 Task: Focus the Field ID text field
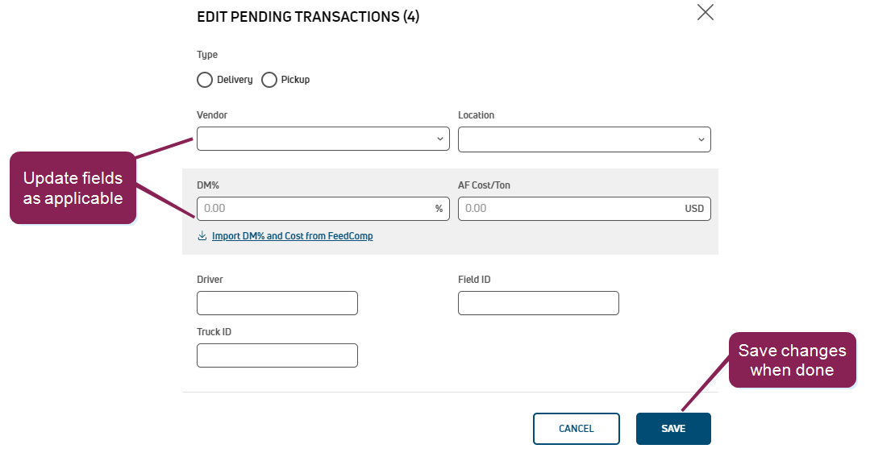click(538, 303)
